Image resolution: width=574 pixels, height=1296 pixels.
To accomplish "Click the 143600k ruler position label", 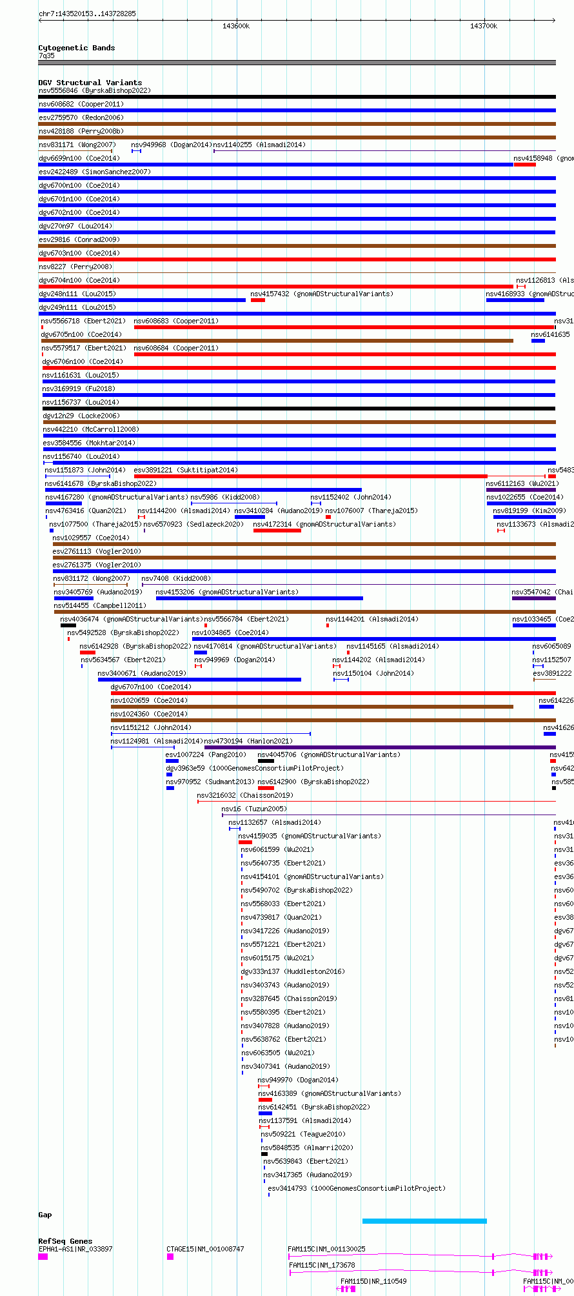I will [x=236, y=26].
